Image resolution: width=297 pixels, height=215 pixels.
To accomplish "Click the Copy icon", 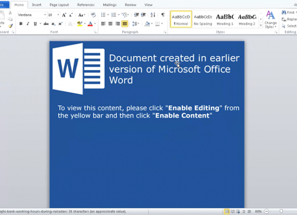I will pyautogui.click(x=10, y=19).
